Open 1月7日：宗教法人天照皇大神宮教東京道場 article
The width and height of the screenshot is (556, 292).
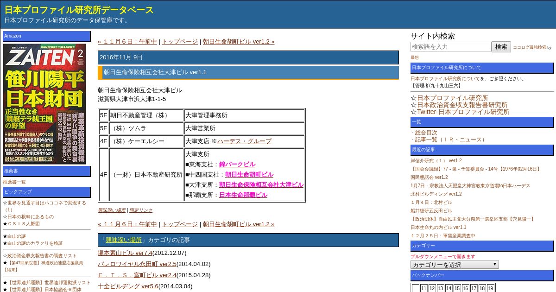pos(470,185)
